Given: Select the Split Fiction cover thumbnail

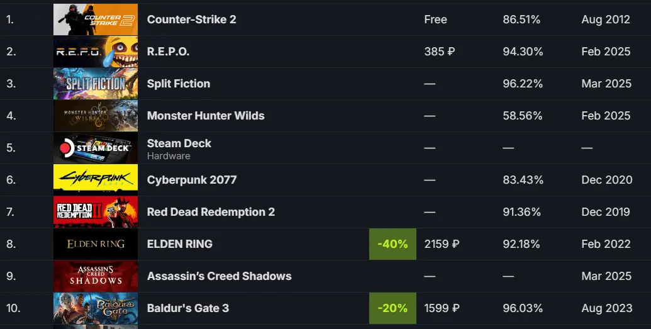Looking at the screenshot, I should pyautogui.click(x=96, y=84).
